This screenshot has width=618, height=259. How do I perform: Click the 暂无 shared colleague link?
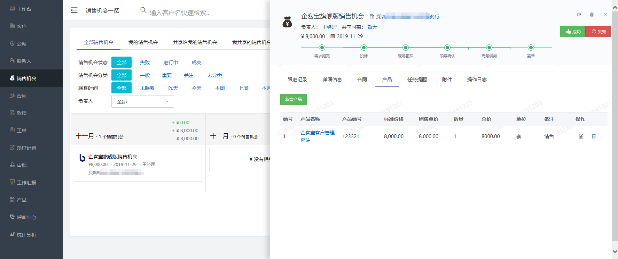click(372, 27)
